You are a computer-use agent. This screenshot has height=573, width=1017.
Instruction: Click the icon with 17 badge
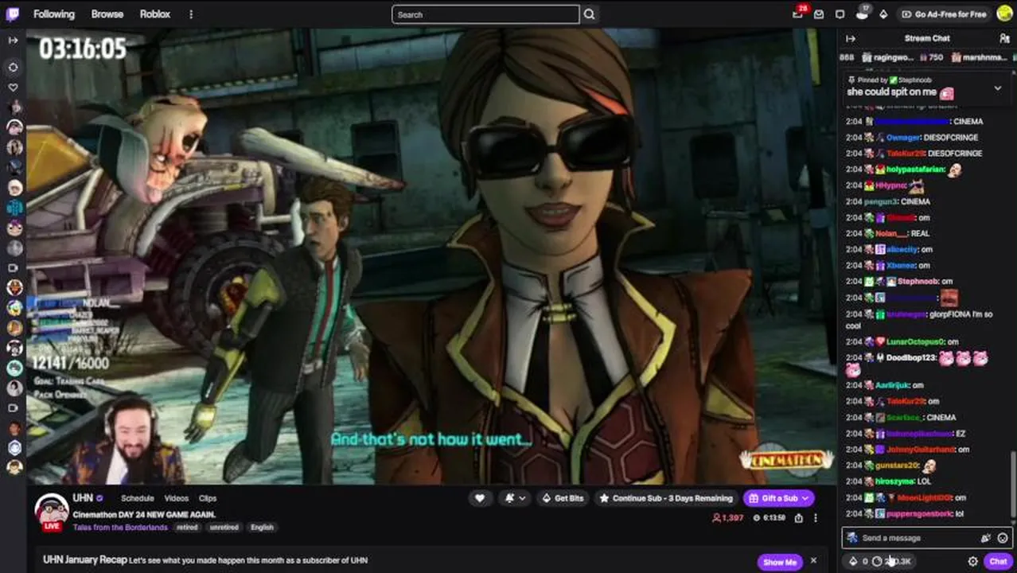click(x=863, y=14)
